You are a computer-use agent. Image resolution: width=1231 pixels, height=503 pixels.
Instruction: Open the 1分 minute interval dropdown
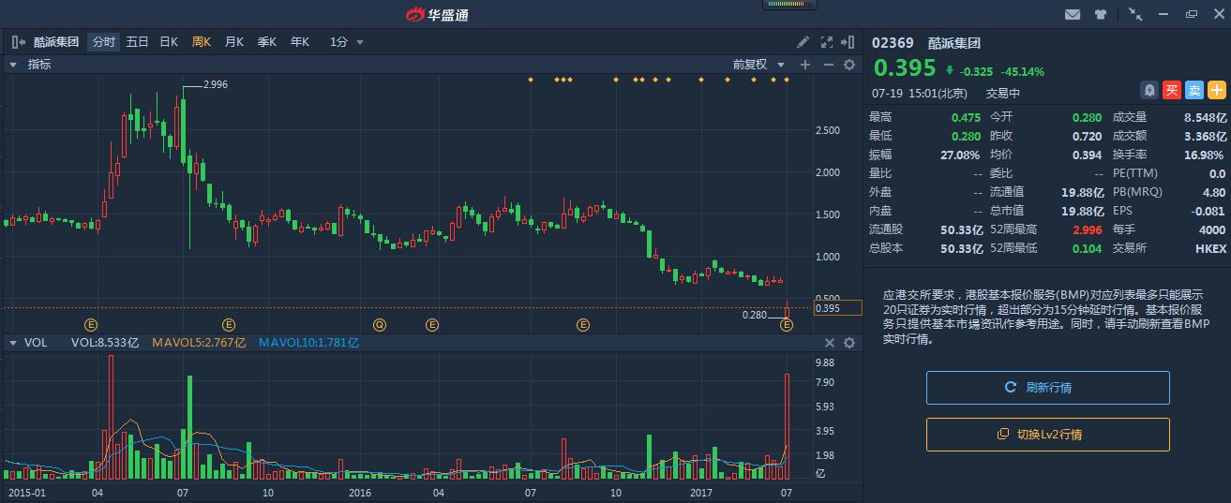click(346, 42)
